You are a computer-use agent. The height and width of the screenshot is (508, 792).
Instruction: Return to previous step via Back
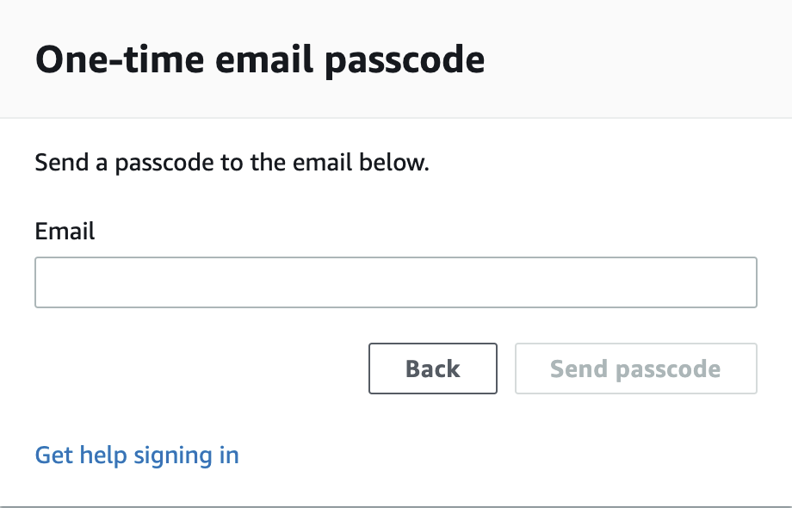(433, 369)
